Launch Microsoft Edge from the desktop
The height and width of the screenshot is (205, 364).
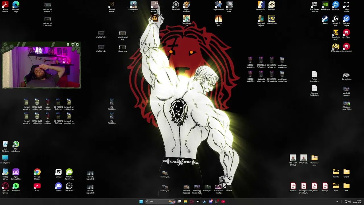[16, 7]
